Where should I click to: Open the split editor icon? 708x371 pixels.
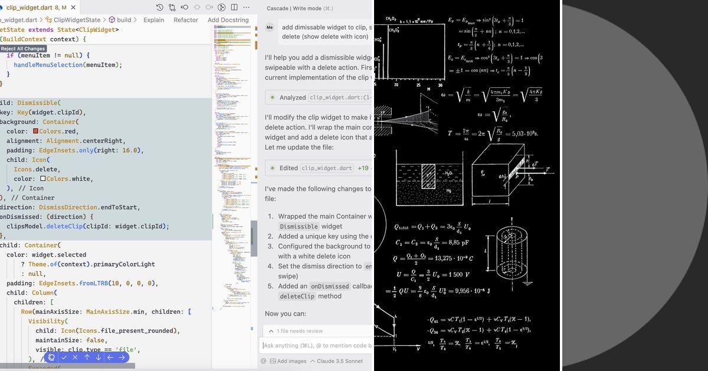(x=234, y=7)
